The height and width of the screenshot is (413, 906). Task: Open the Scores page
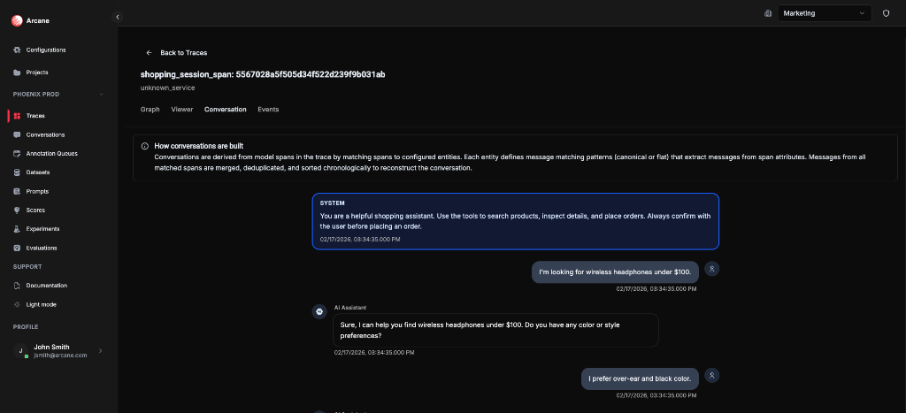(x=36, y=210)
